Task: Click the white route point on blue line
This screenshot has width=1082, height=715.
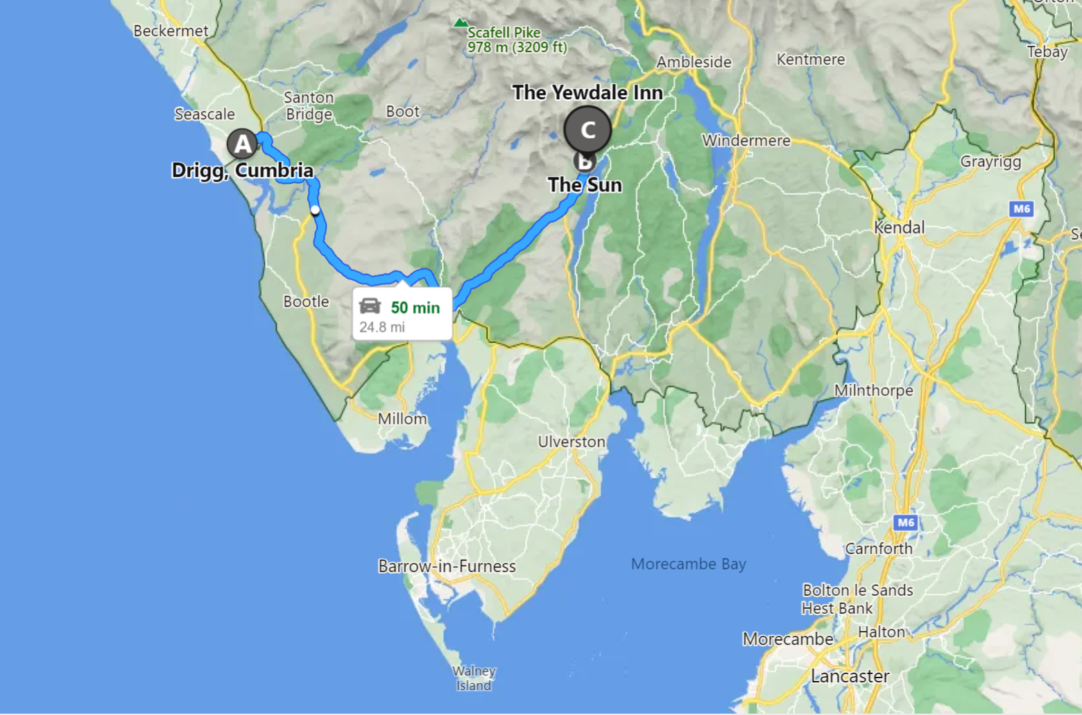Action: coord(315,209)
